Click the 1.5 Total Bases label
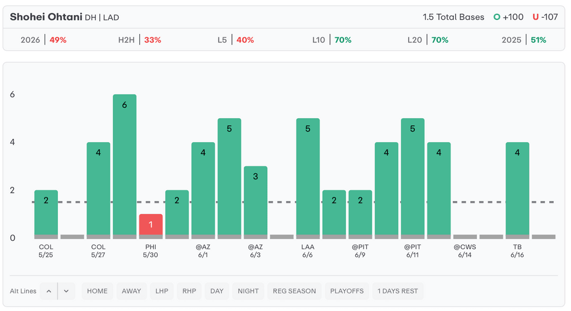 tap(453, 17)
